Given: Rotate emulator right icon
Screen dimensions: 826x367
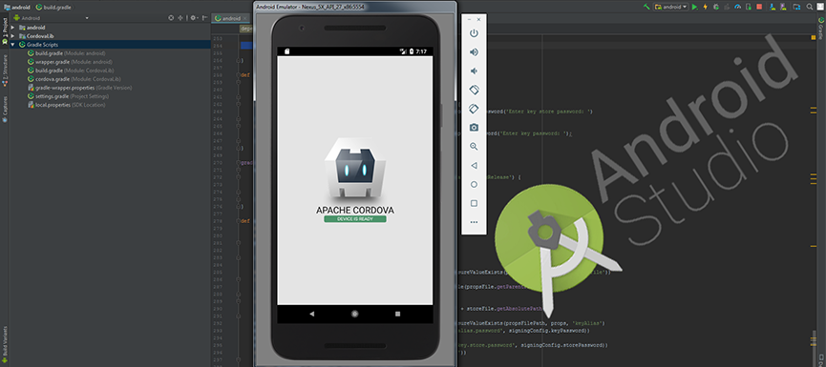Looking at the screenshot, I should pyautogui.click(x=474, y=109).
